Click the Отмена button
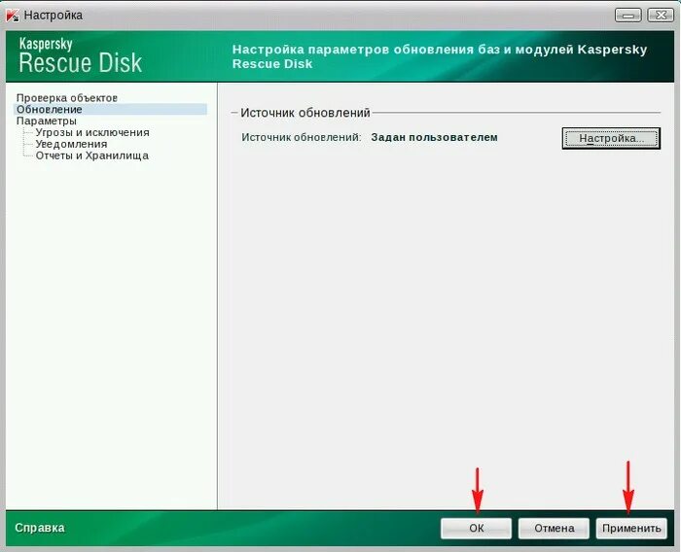This screenshot has height=552, width=681. click(x=554, y=528)
